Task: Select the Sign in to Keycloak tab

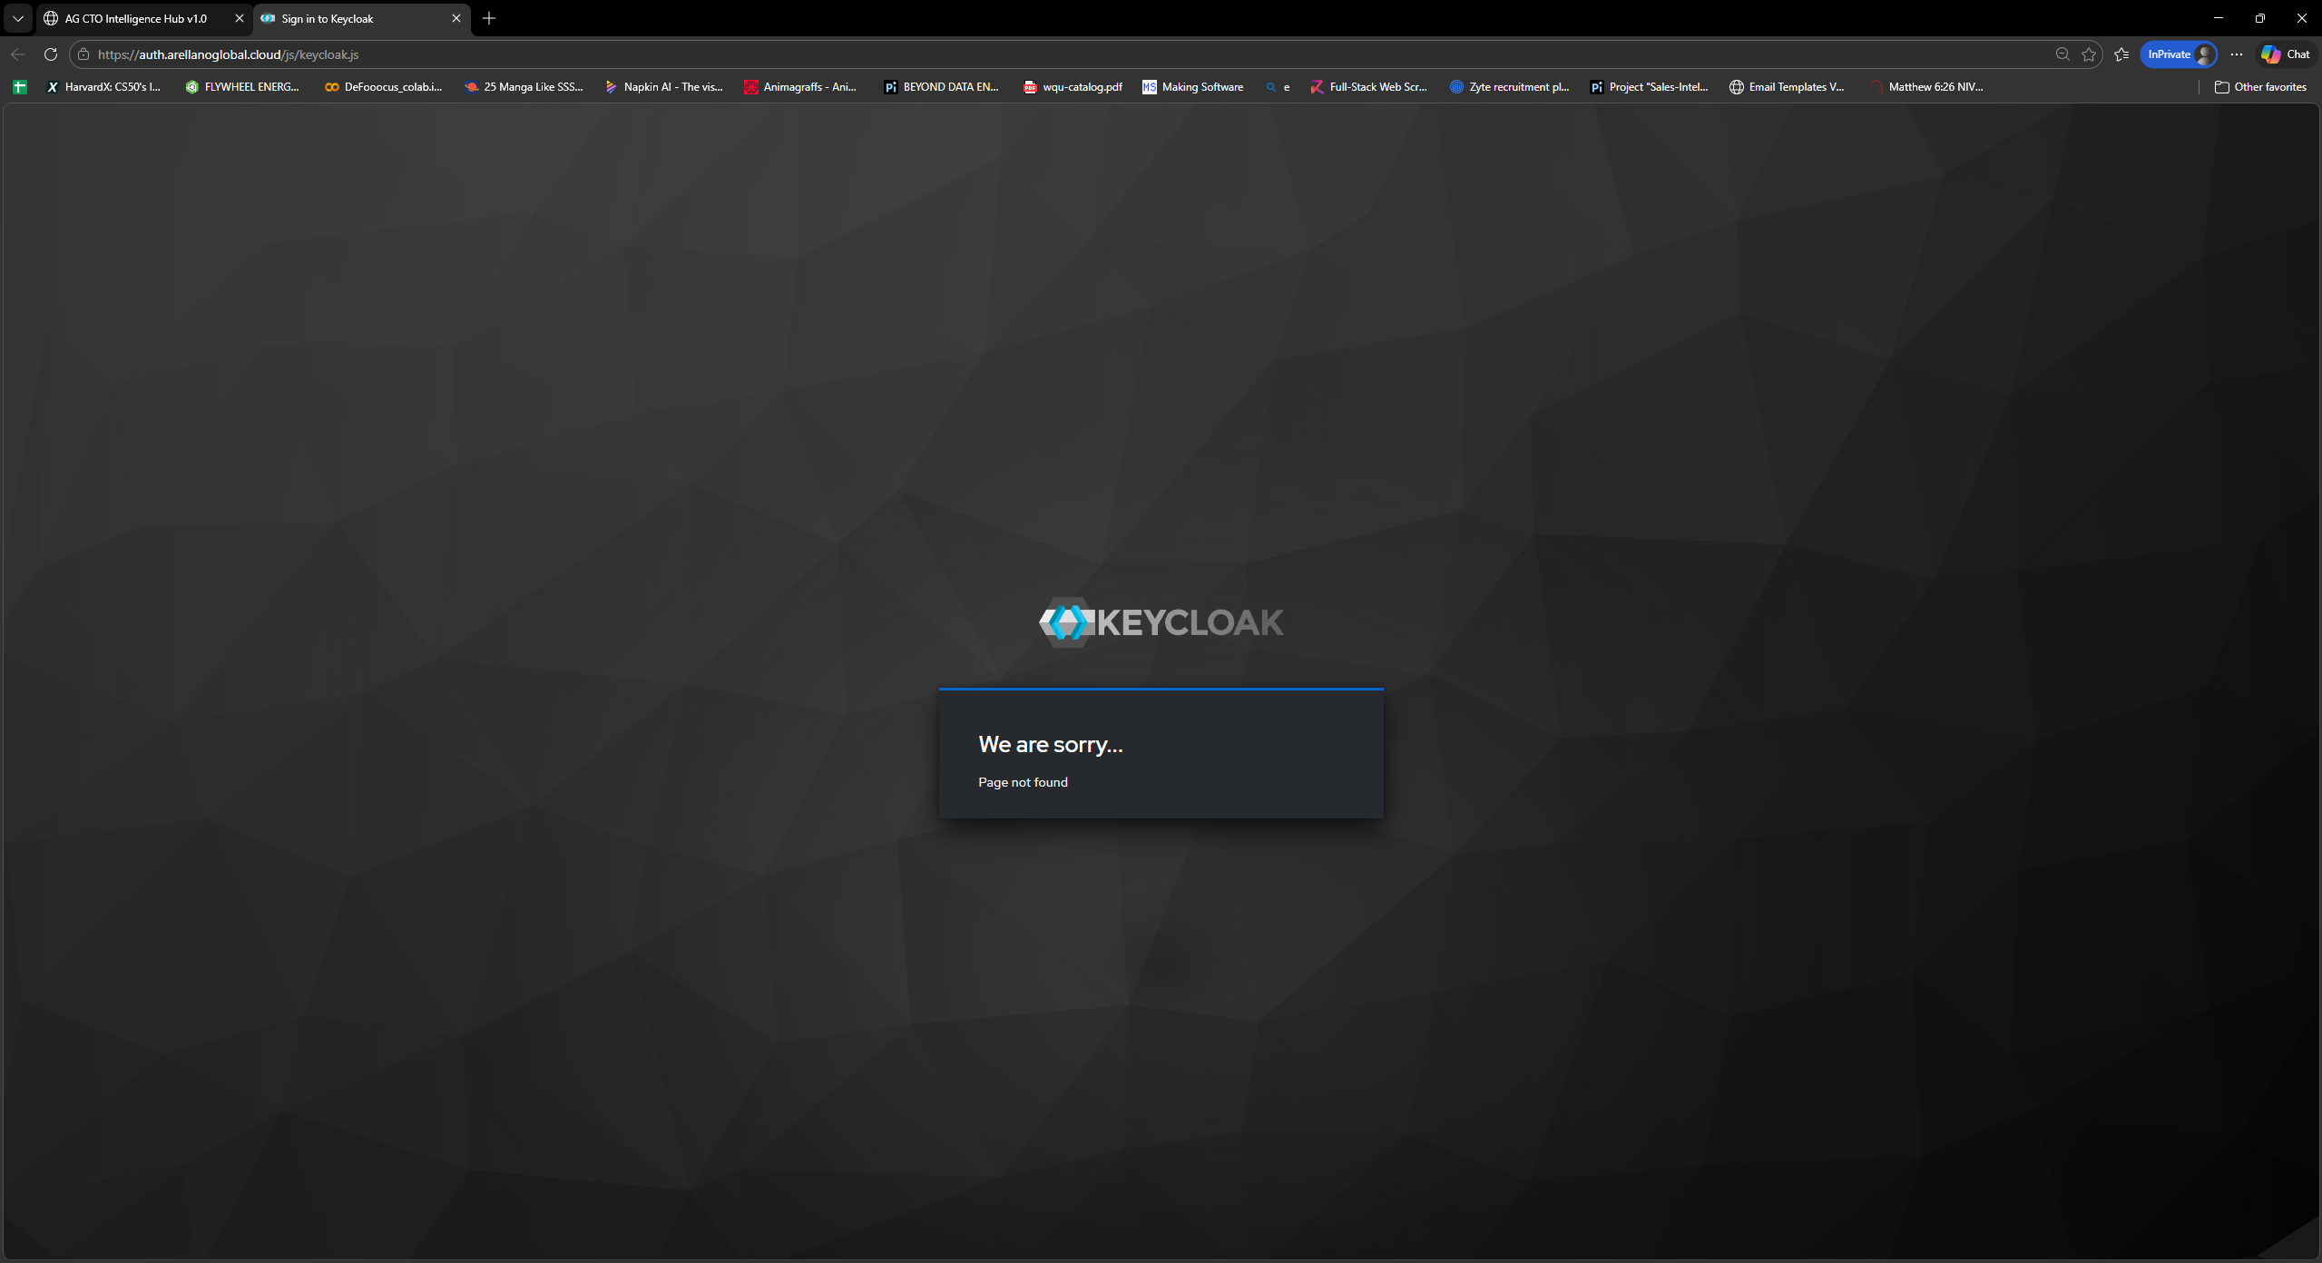Action: [x=353, y=18]
